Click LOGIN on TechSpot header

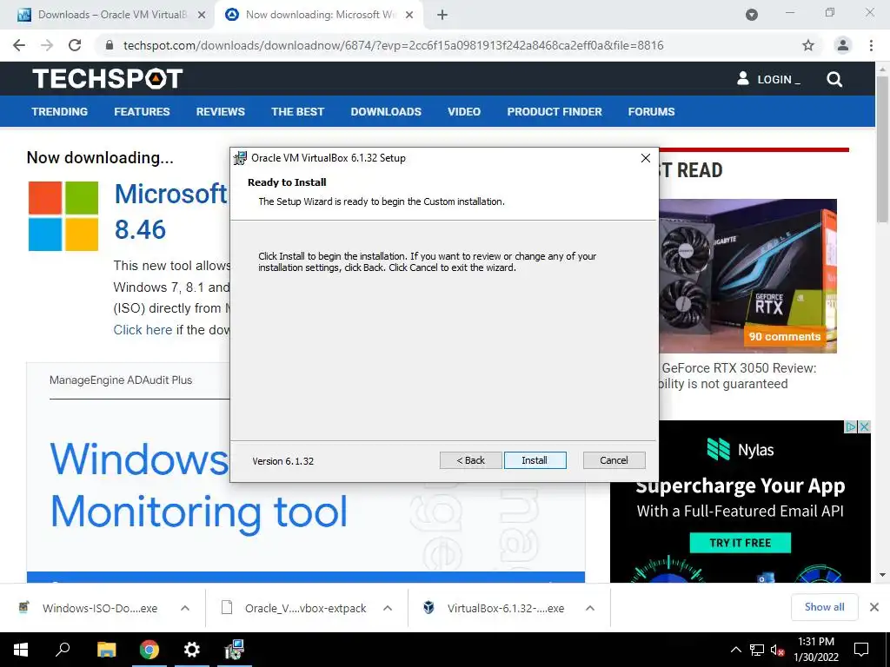pos(769,79)
